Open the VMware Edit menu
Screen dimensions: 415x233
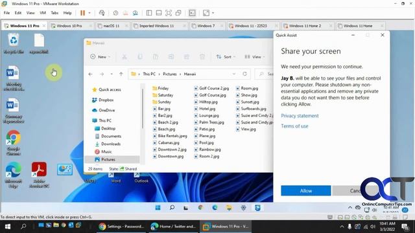[x=18, y=13]
